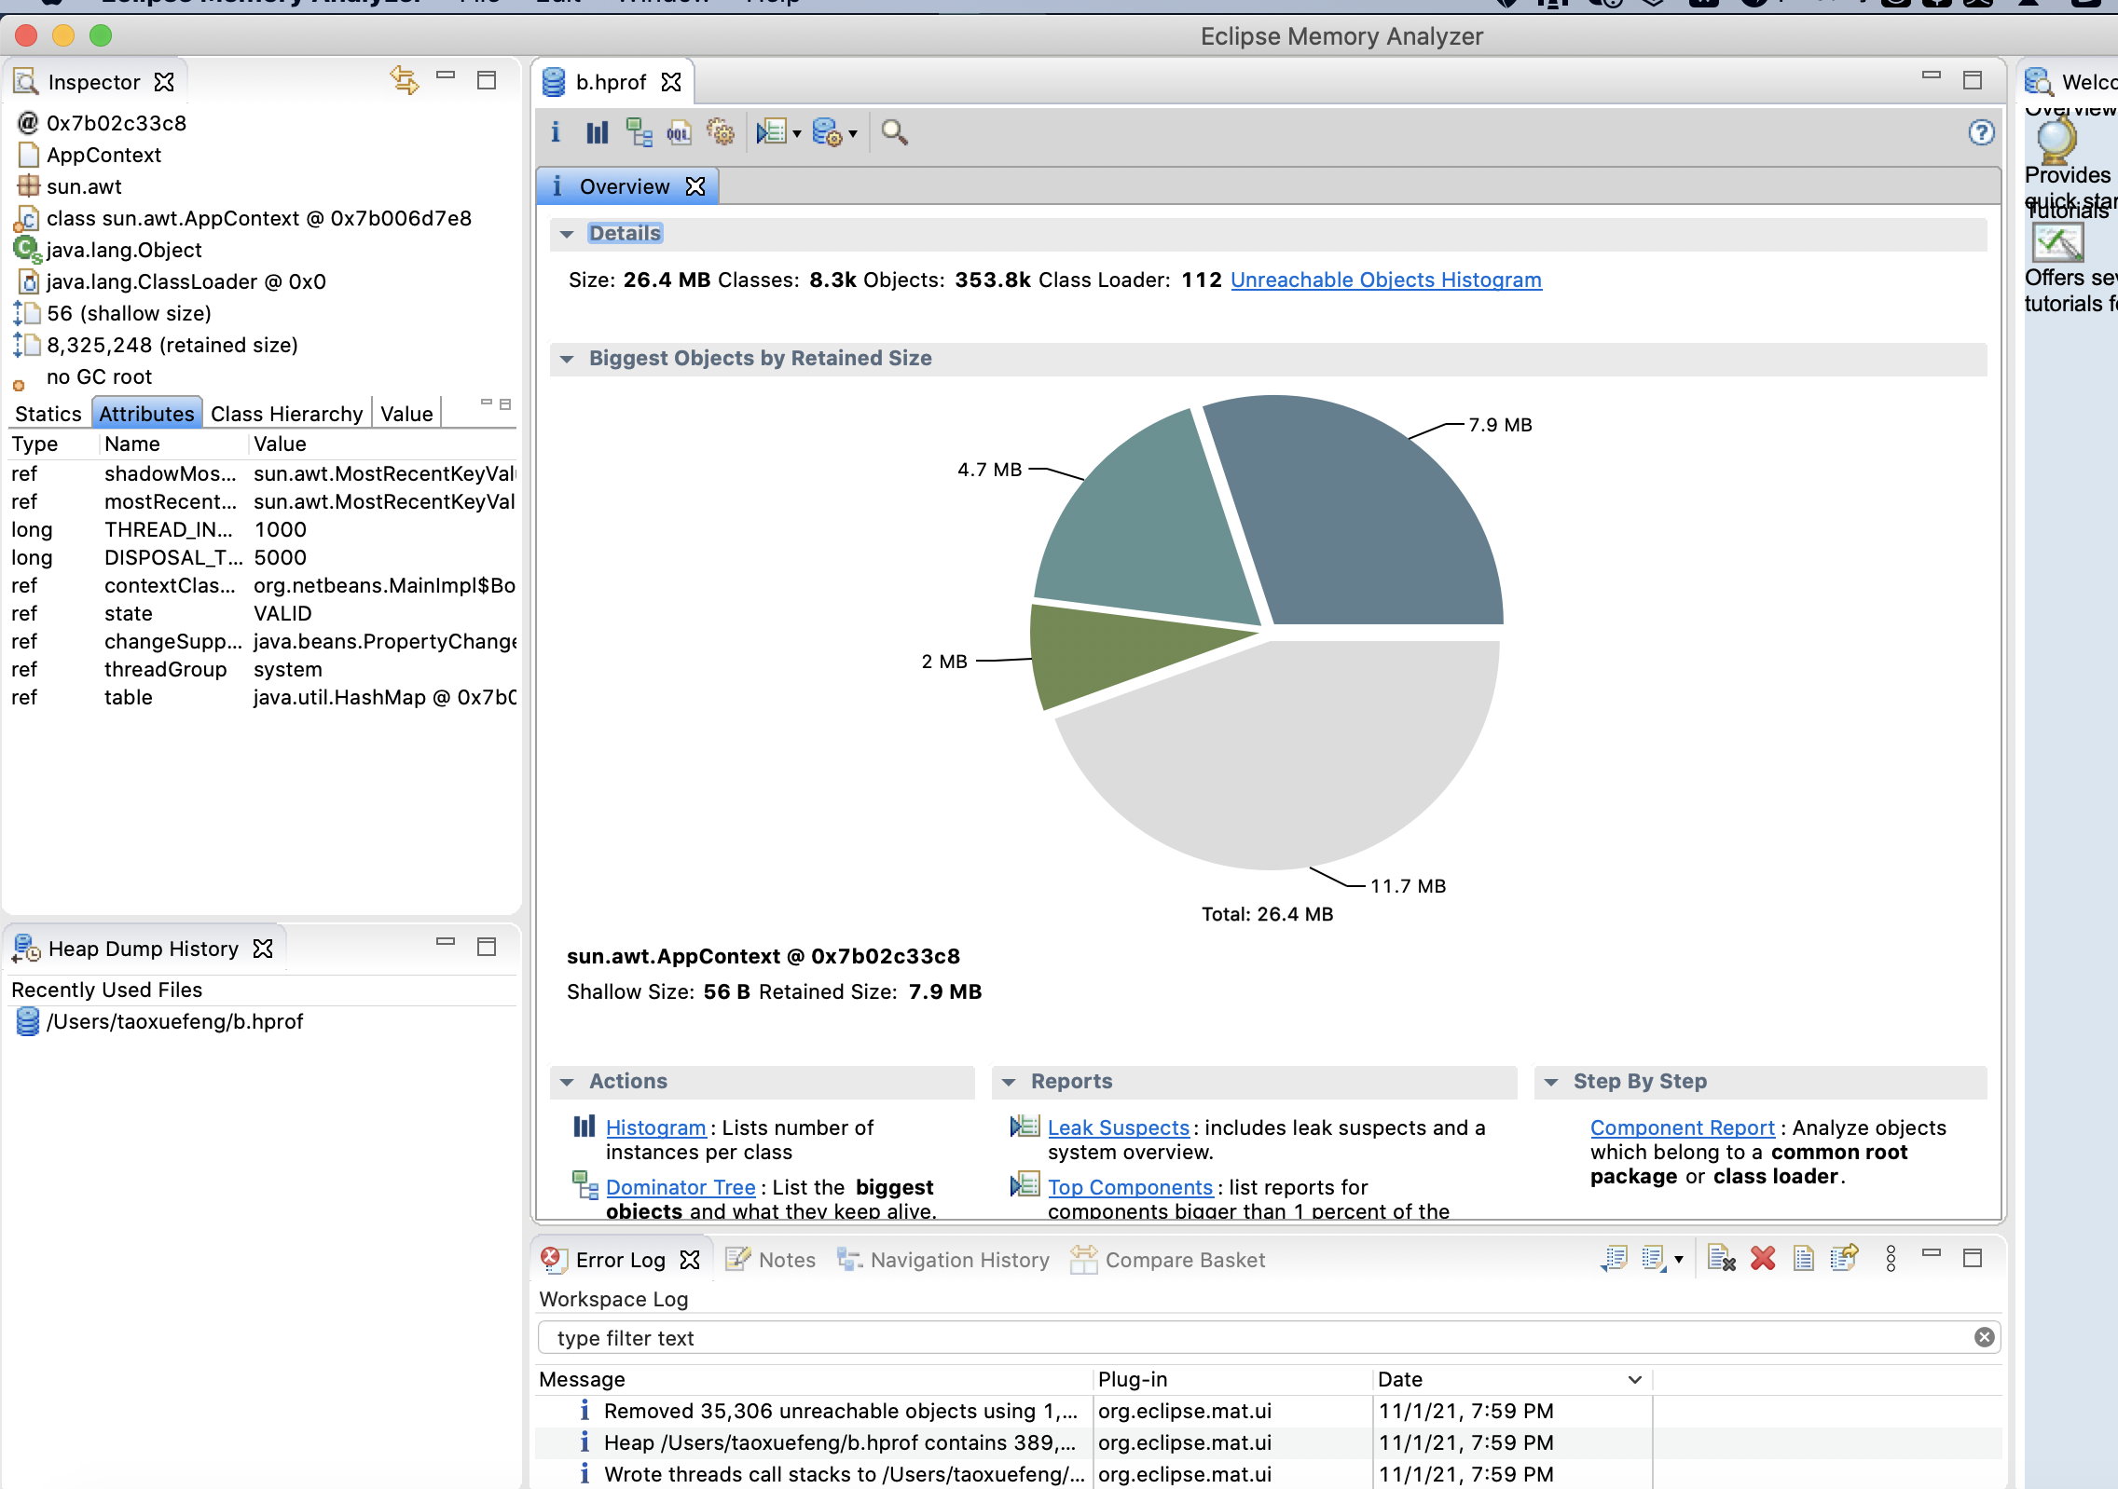This screenshot has width=2118, height=1489.
Task: Clear the Error Log viewer
Action: pyautogui.click(x=1722, y=1259)
